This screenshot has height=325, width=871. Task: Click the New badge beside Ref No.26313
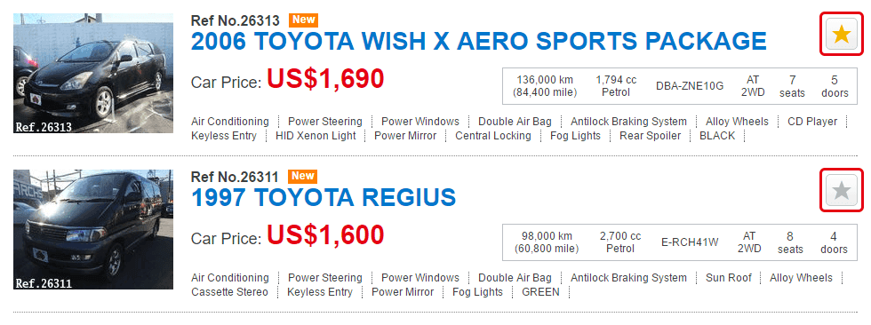coord(303,20)
